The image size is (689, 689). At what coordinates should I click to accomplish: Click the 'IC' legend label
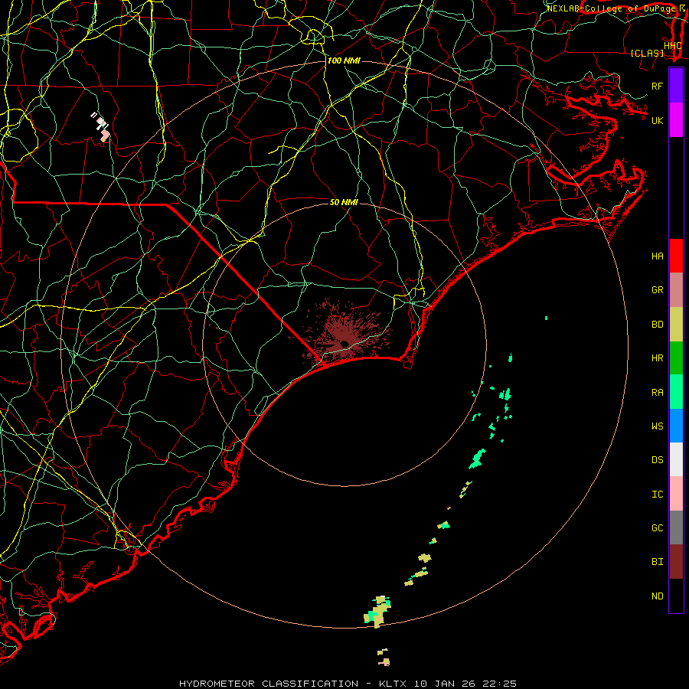click(x=657, y=495)
